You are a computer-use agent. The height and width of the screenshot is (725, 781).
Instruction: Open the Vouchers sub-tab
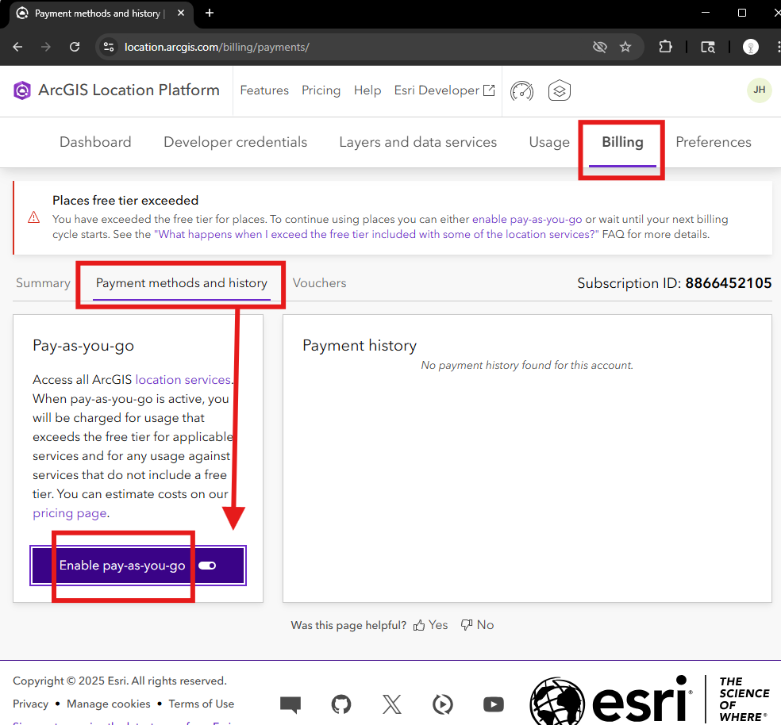coord(319,283)
